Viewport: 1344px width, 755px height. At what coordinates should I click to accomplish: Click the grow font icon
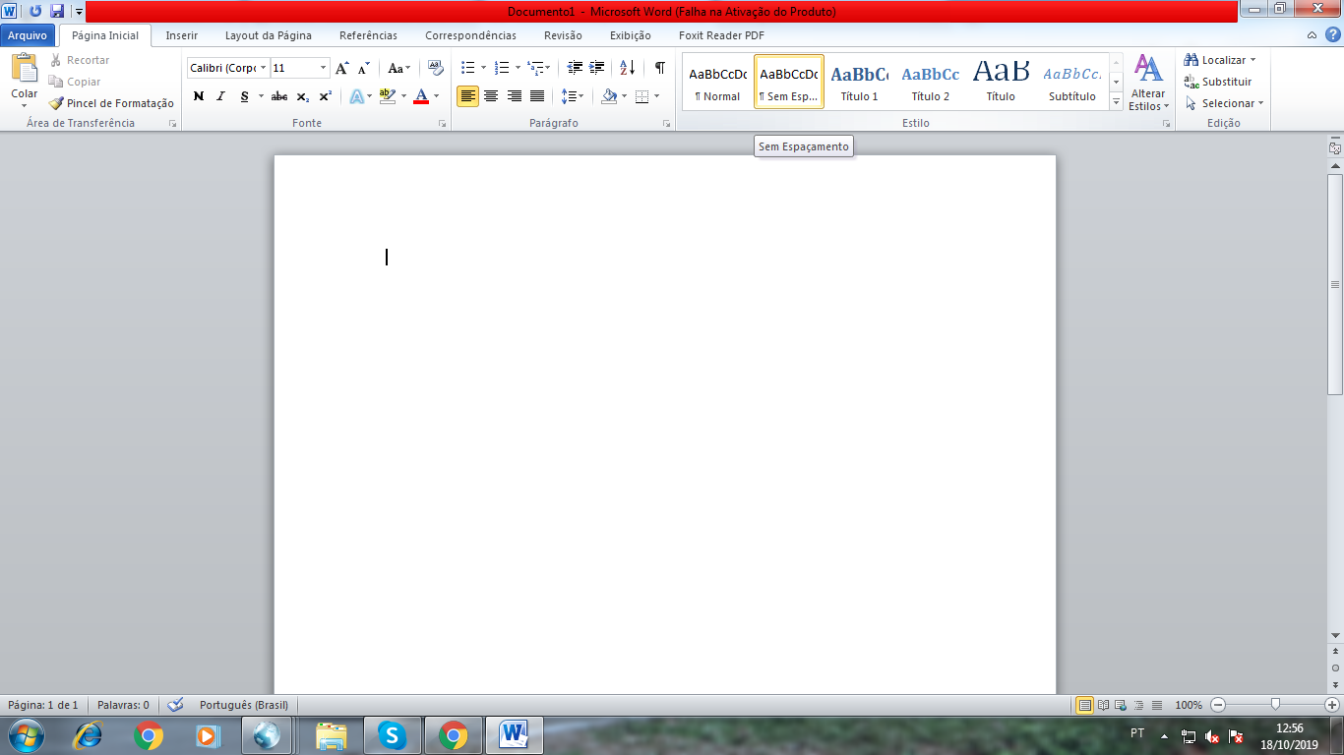tap(341, 68)
